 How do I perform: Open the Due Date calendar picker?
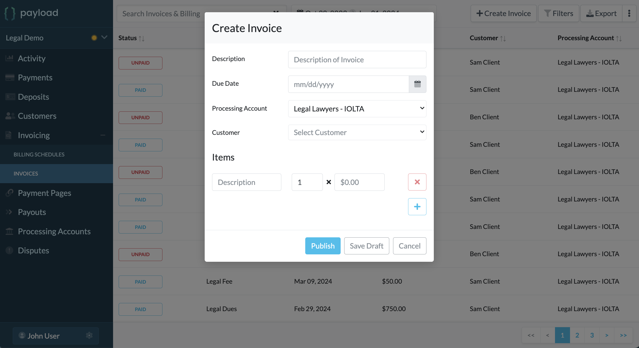[417, 84]
